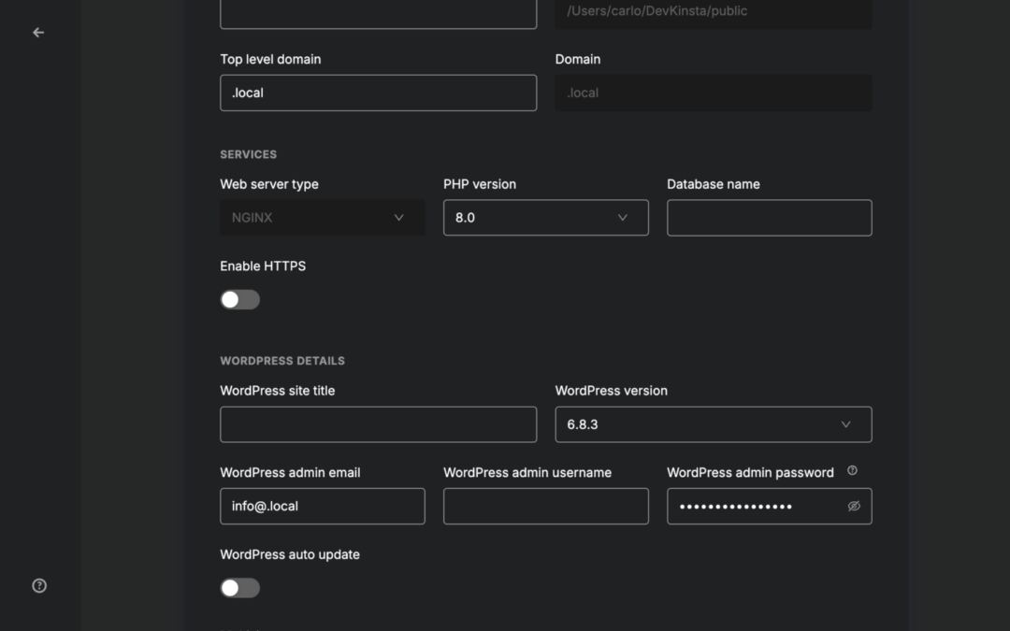Click the WordPress site title field
The height and width of the screenshot is (631, 1010).
tap(378, 423)
